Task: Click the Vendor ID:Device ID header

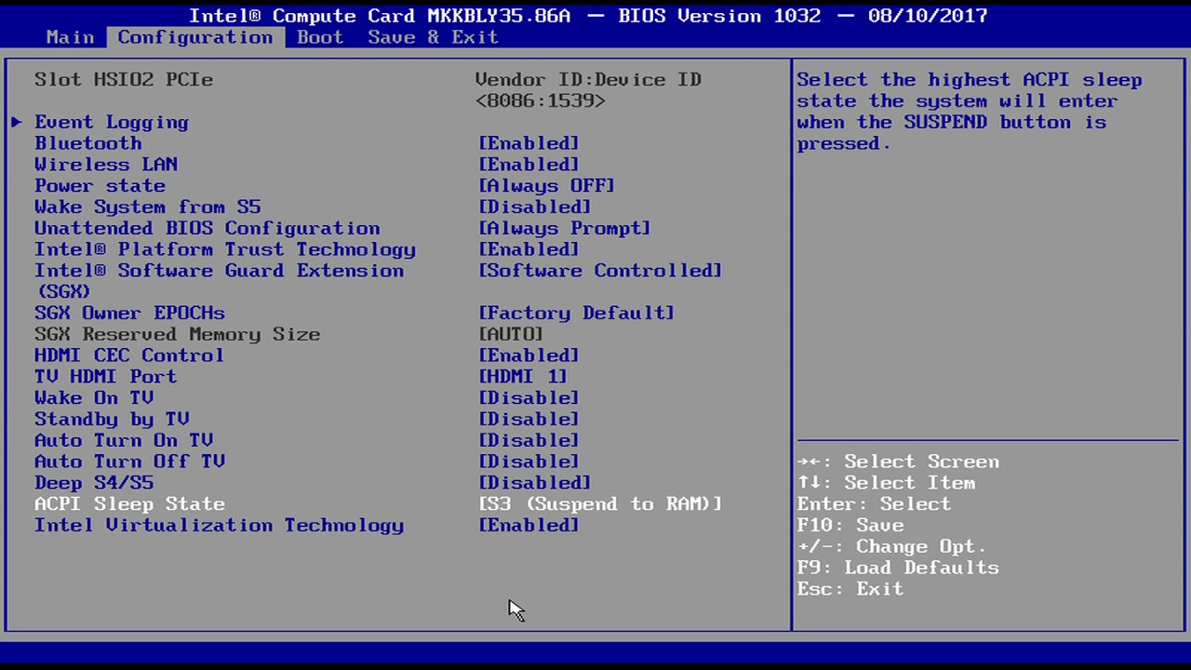Action: pyautogui.click(x=588, y=80)
